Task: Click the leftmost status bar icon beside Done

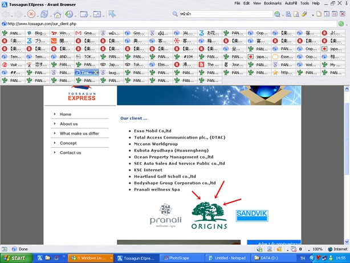Action: tap(5, 249)
